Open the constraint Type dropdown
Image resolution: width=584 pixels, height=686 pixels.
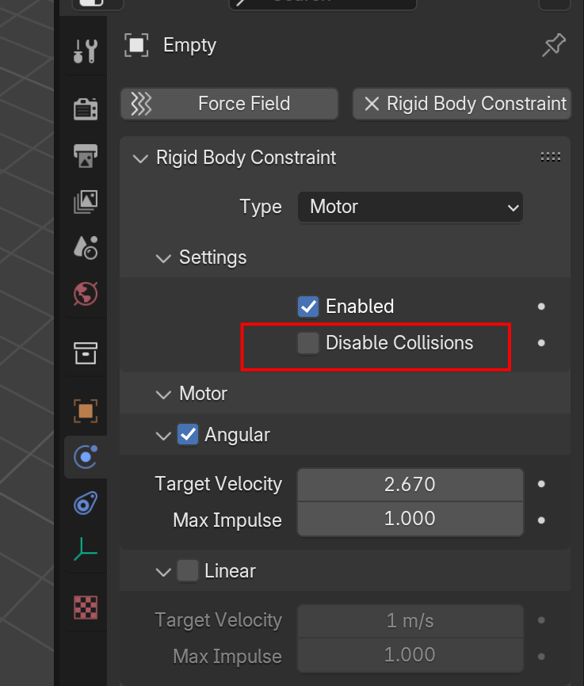410,207
